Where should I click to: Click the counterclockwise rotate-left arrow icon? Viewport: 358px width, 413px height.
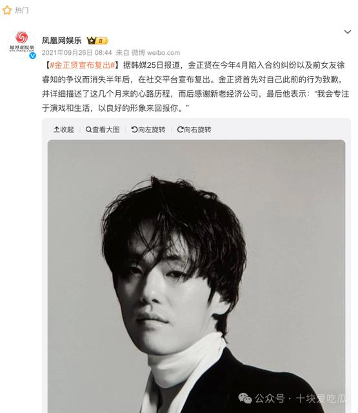[134, 129]
